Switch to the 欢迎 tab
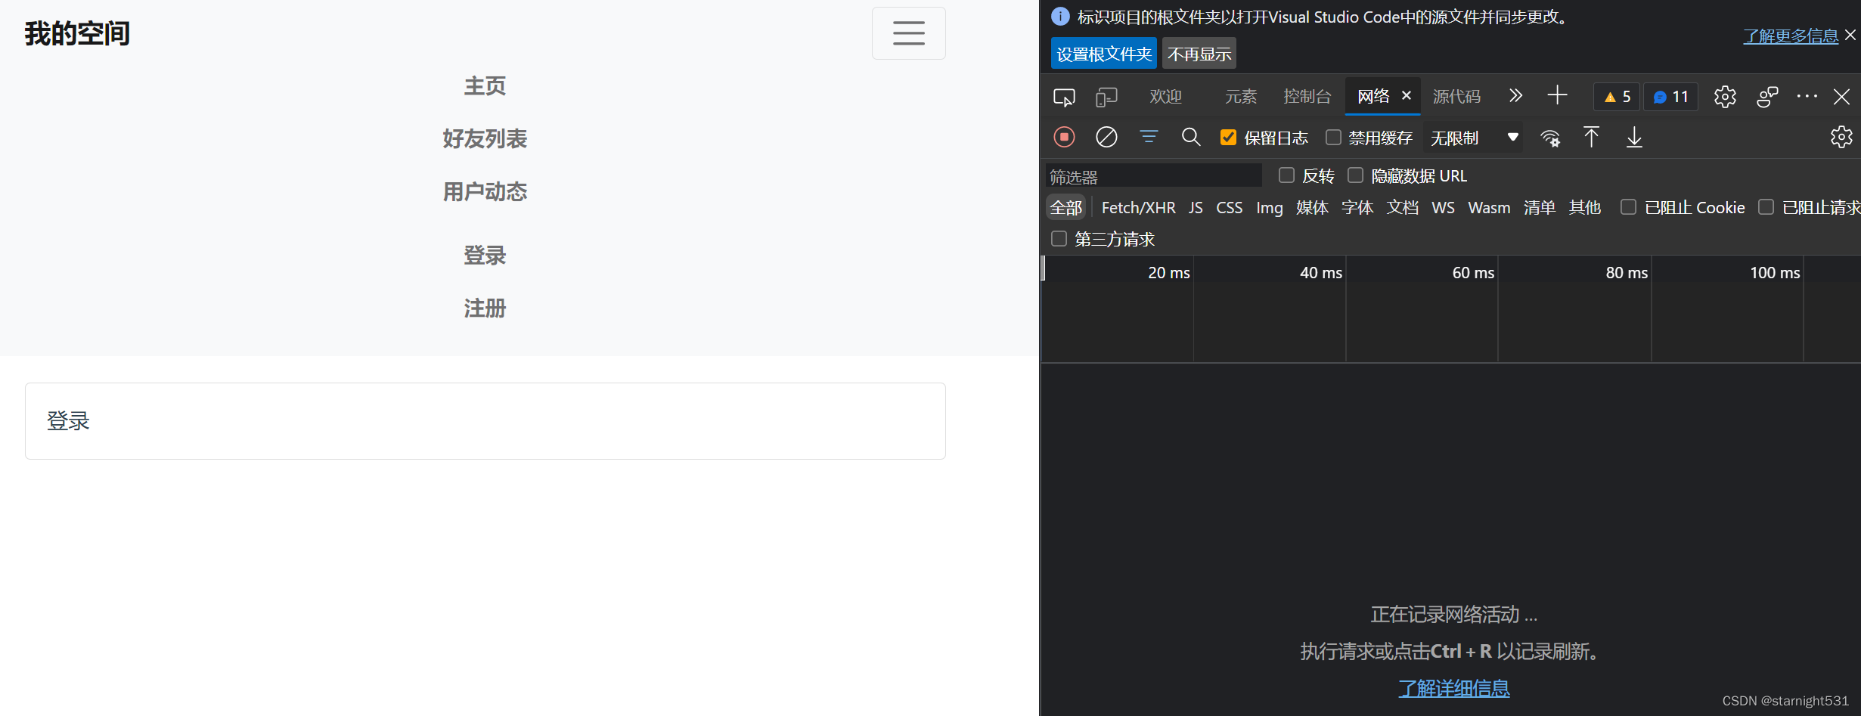 click(1165, 97)
